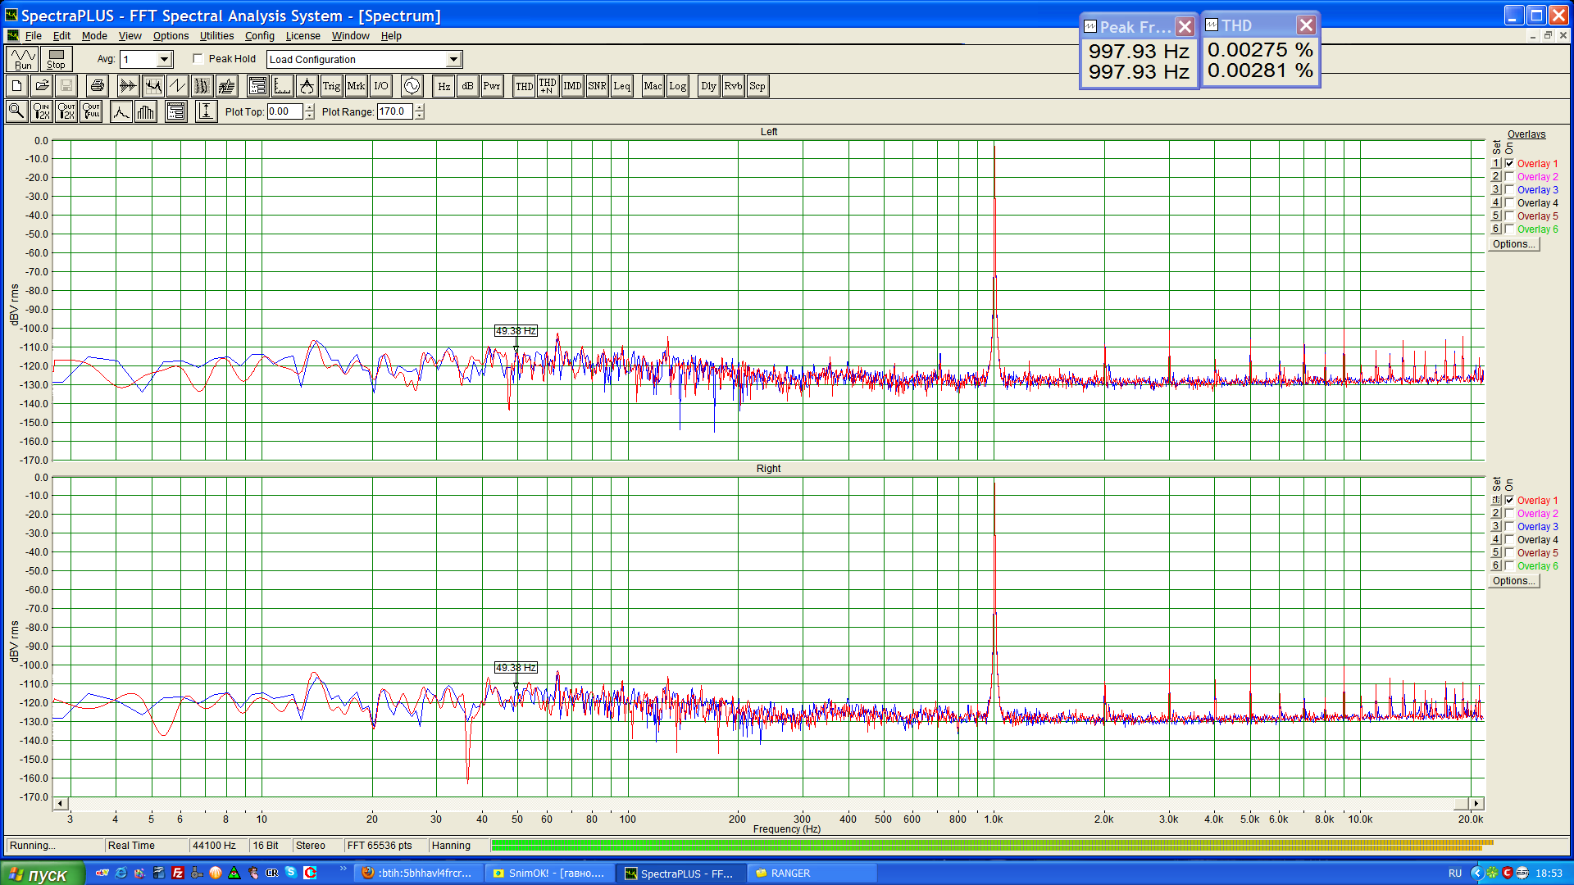1574x885 pixels.
Task: Uncheck Overlay 1 in Left plot
Action: pyautogui.click(x=1509, y=164)
